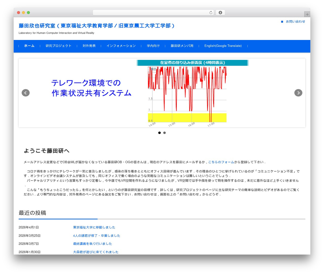The width and height of the screenshot is (324, 274).
Task: Show the previous slide with the left arrow
Action: (x=26, y=93)
